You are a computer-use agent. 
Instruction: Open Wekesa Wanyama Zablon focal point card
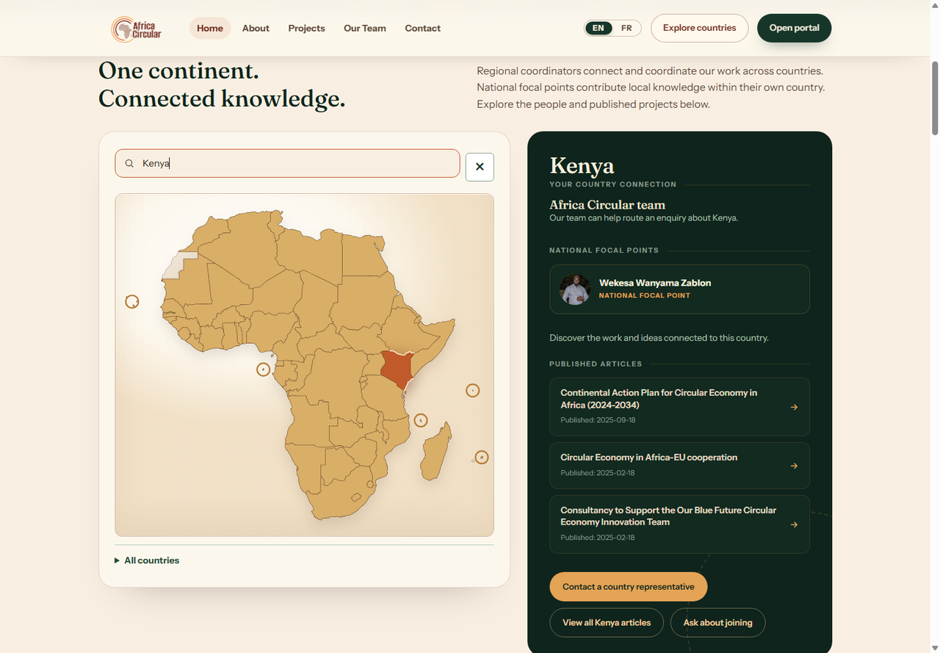(679, 289)
